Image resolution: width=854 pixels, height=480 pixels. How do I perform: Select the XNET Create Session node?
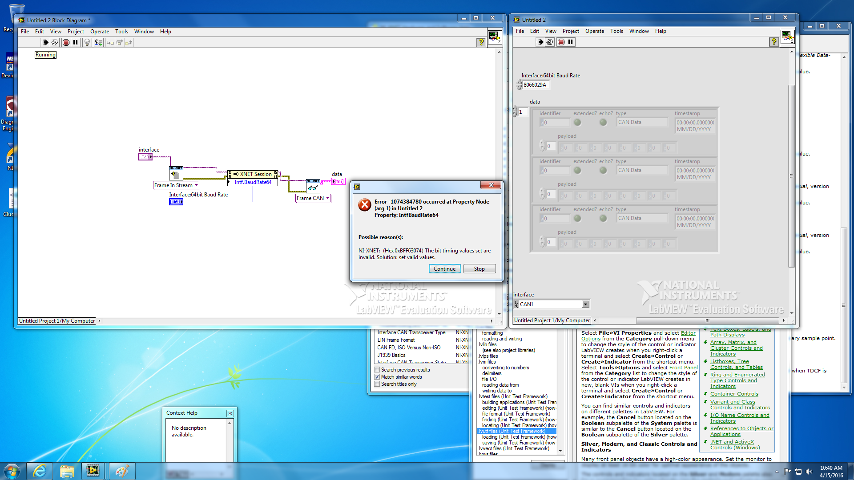click(176, 173)
